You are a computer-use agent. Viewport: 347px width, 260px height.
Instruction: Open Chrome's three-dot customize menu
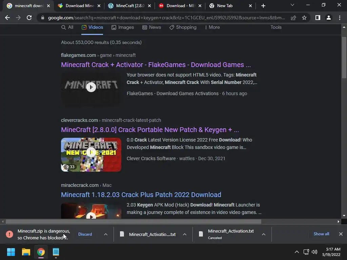click(340, 18)
